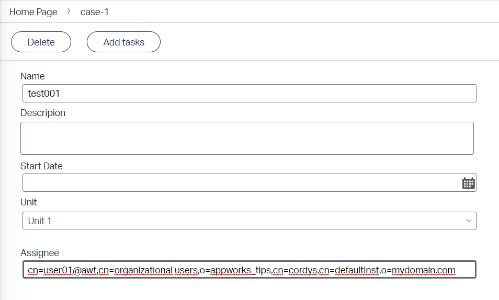Click the Assignee label text
Image resolution: width=499 pixels, height=300 pixels.
pyautogui.click(x=40, y=253)
